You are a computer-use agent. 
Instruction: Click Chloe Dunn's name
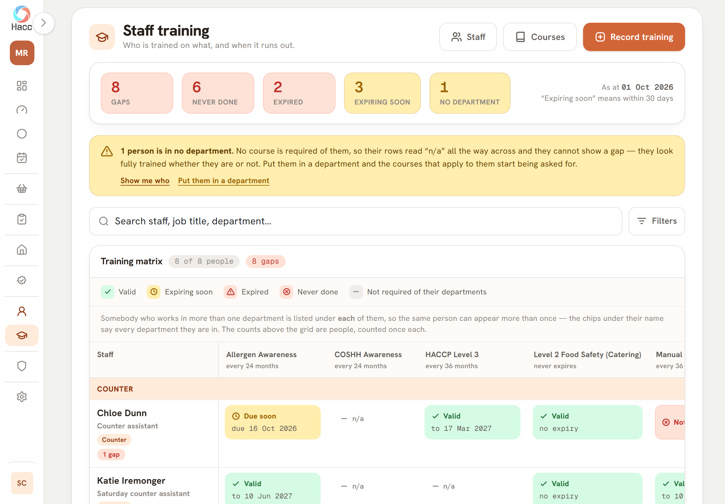[x=122, y=413]
